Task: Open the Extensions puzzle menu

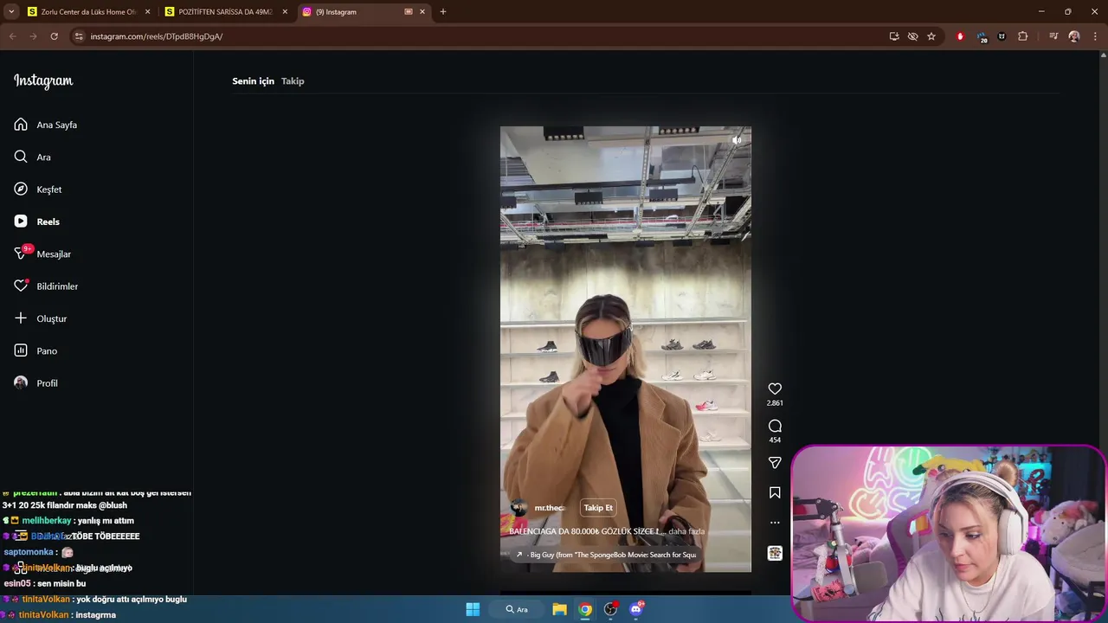Action: (1023, 36)
